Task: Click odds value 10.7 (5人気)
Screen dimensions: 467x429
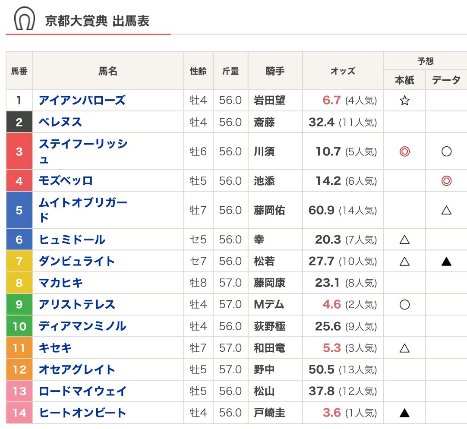Action: pyautogui.click(x=347, y=151)
